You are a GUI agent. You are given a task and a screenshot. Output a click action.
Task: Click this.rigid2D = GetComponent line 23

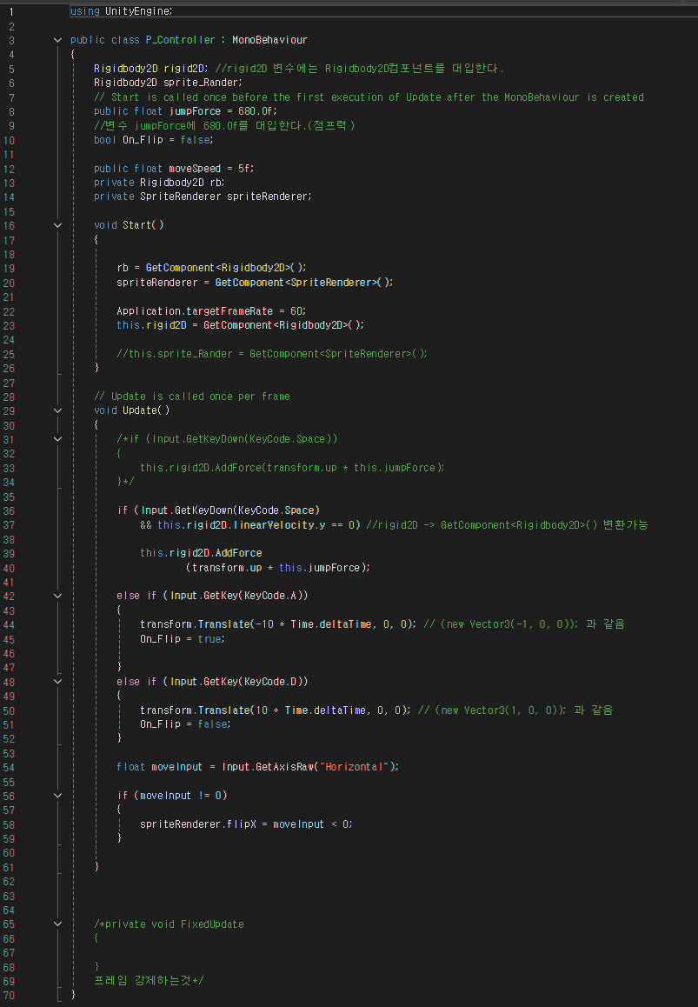pos(241,325)
